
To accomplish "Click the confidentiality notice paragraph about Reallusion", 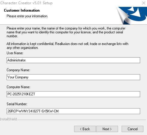I will click(x=68, y=46).
